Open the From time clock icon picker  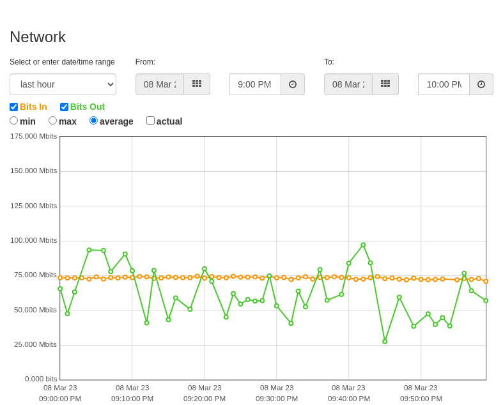(x=293, y=84)
